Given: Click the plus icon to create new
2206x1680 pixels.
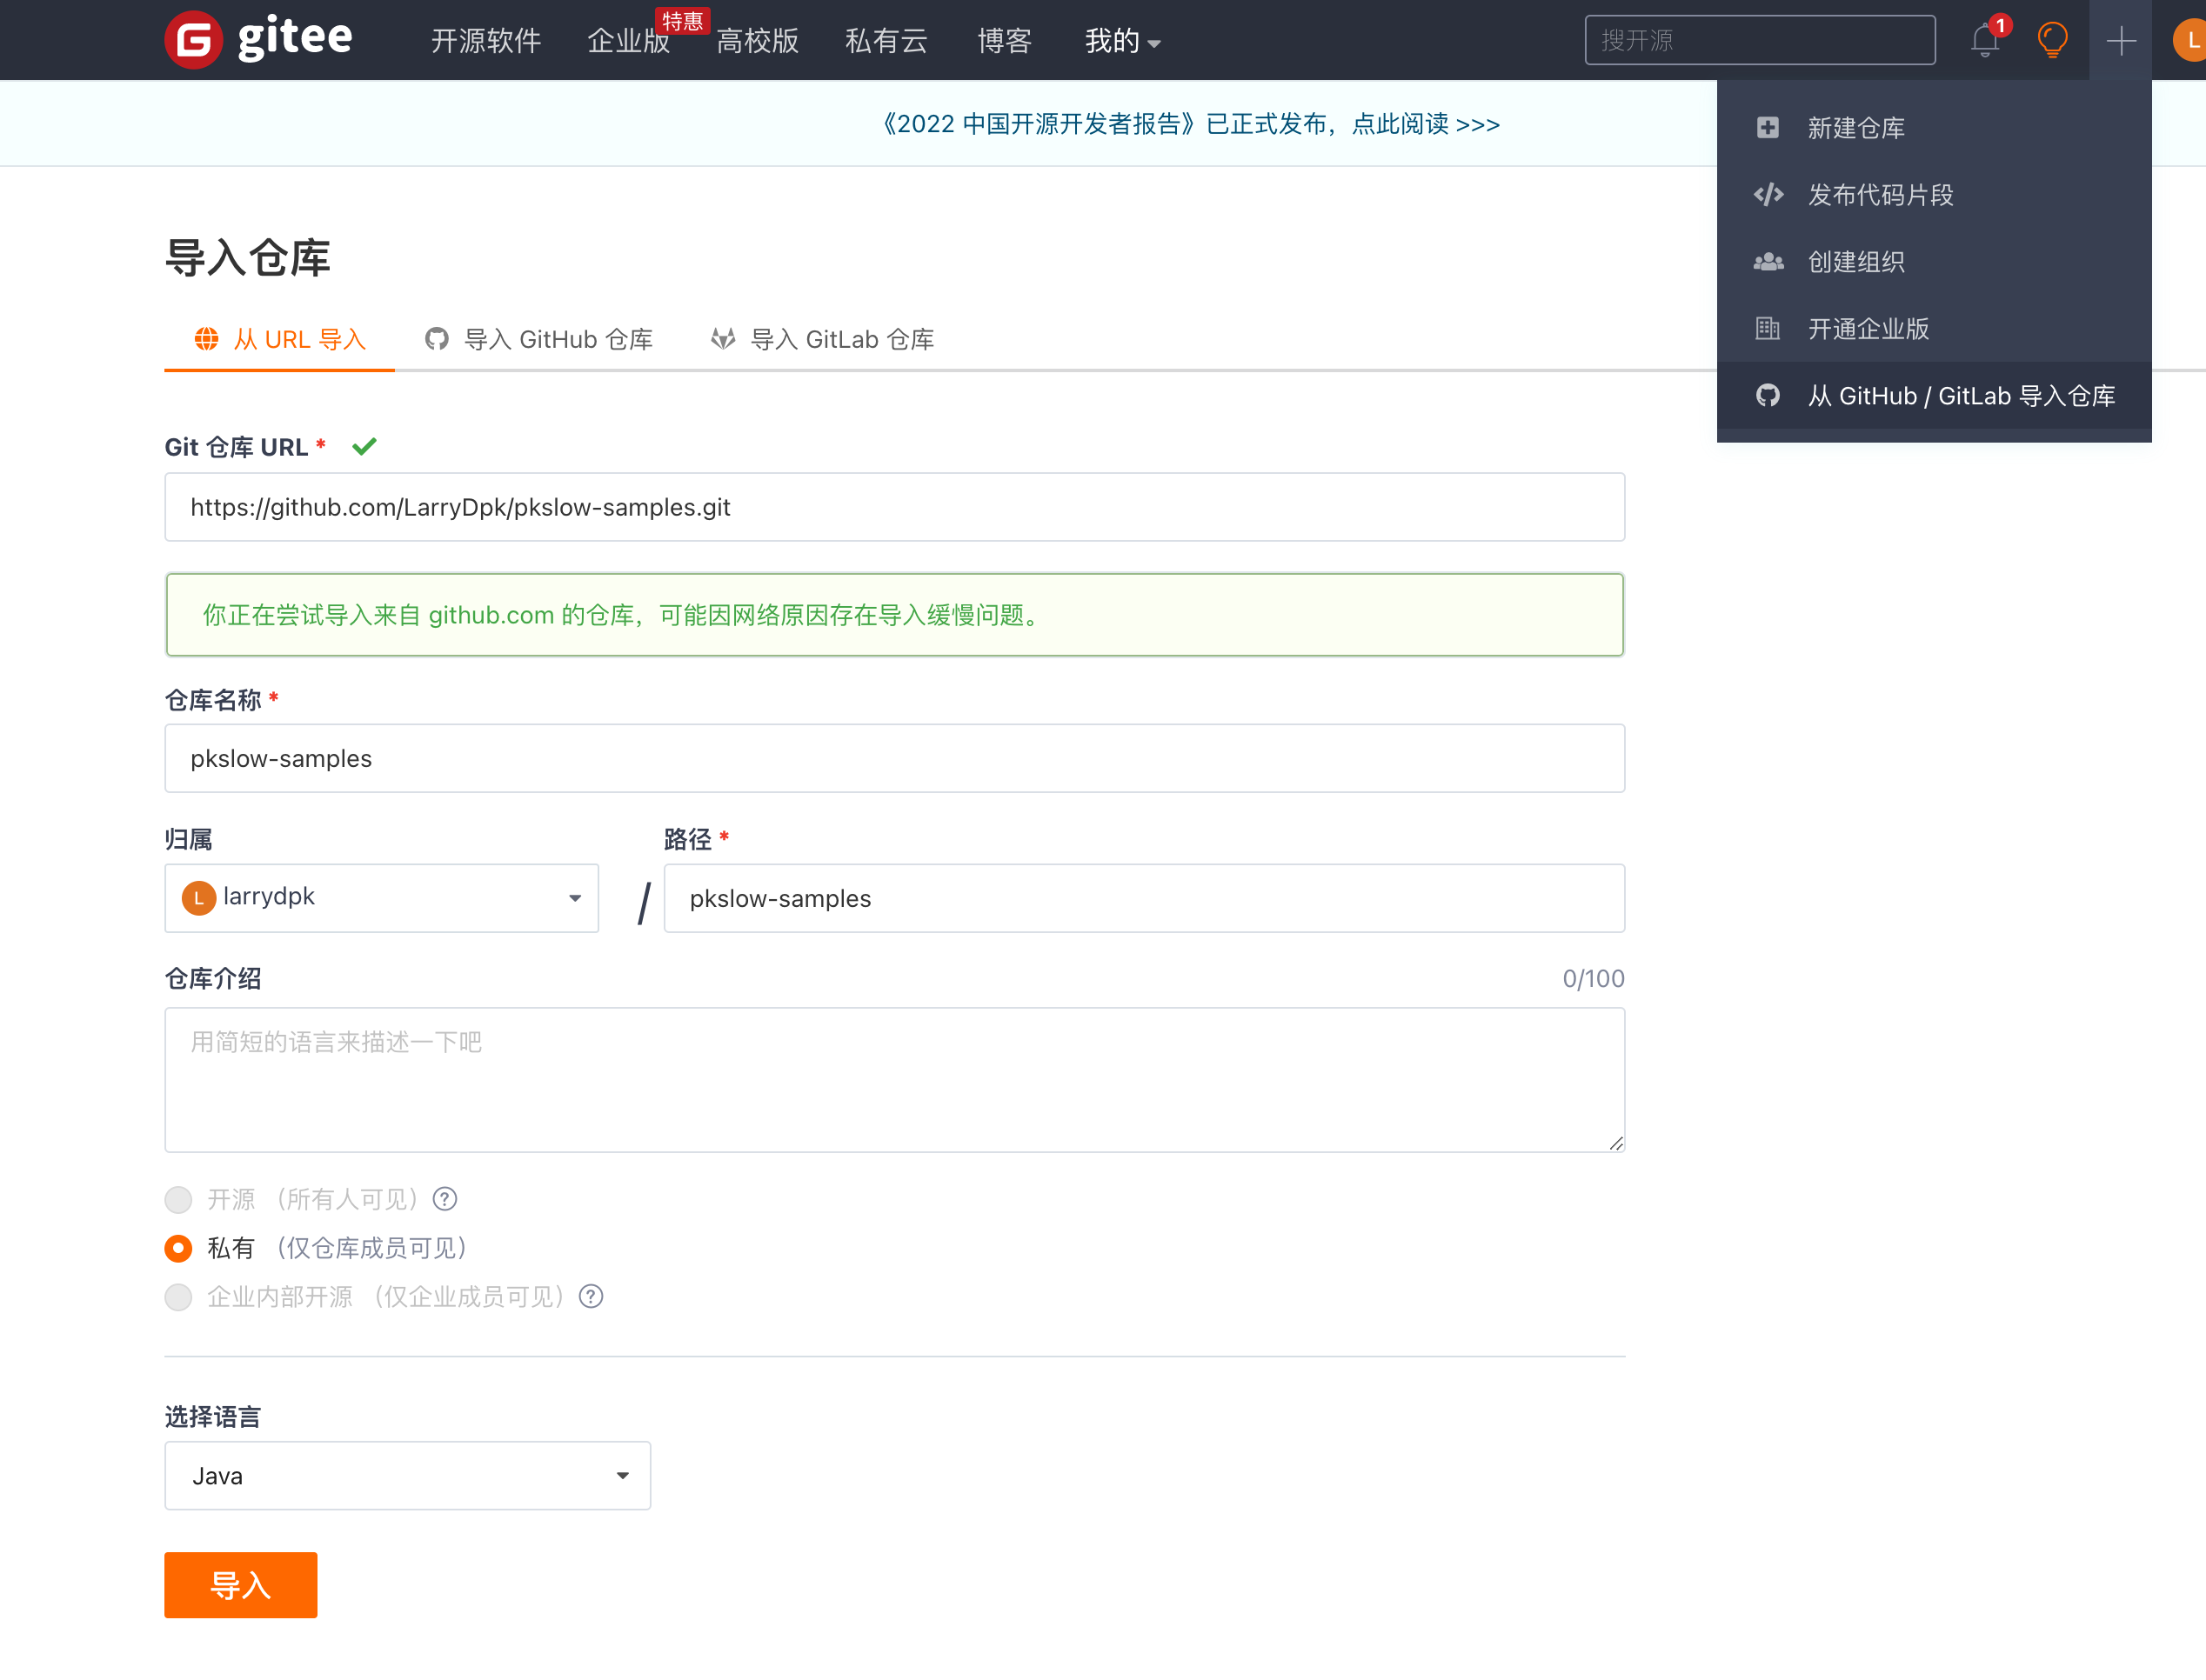Looking at the screenshot, I should click(2120, 40).
